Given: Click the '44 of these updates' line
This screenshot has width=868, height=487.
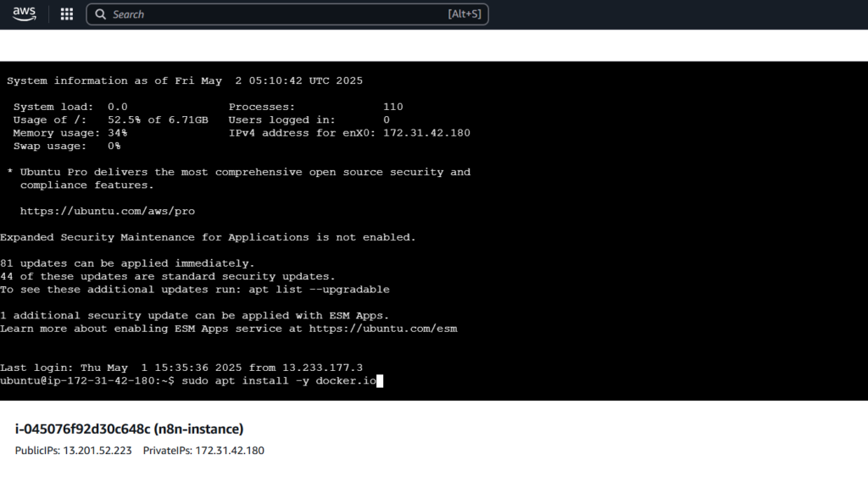Looking at the screenshot, I should [x=168, y=277].
